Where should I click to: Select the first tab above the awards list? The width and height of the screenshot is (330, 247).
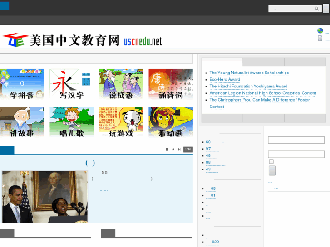222,62
